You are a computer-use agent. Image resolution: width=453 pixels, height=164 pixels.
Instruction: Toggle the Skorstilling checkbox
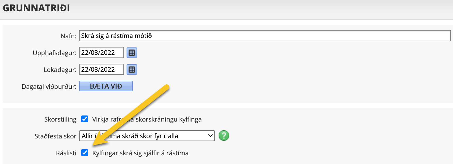[85, 119]
